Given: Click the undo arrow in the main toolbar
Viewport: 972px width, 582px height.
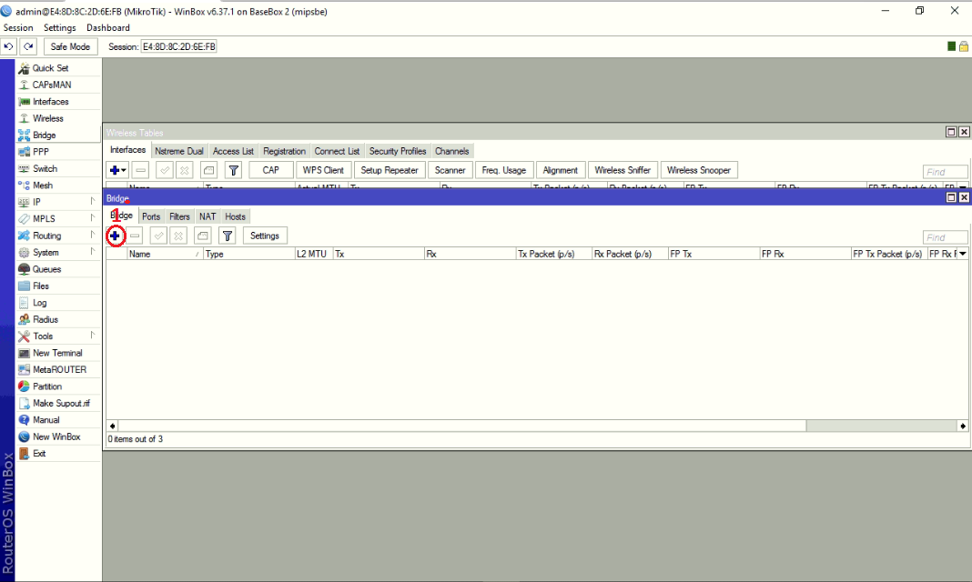Looking at the screenshot, I should tap(9, 45).
